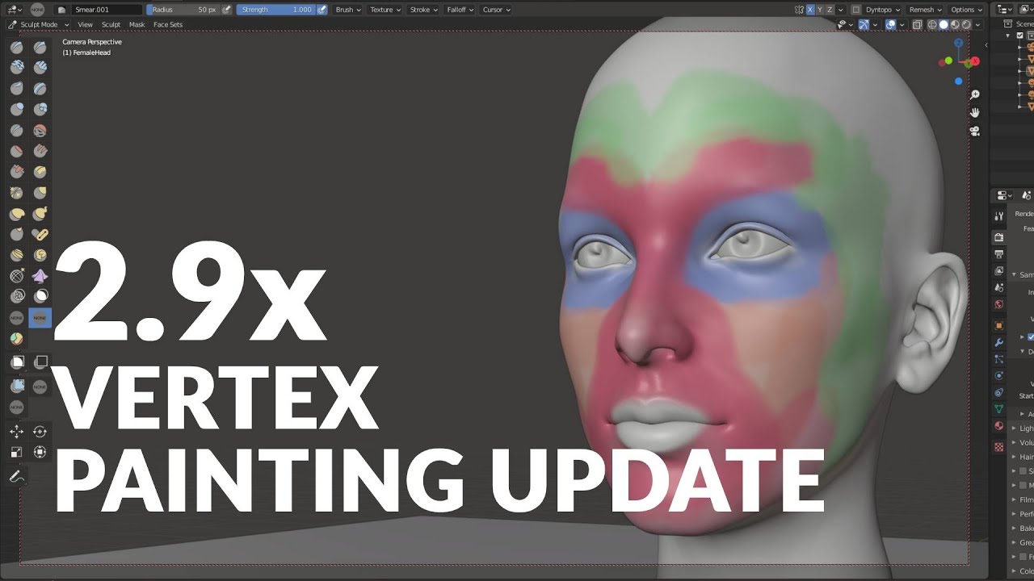This screenshot has width=1034, height=581.
Task: Open the Cursor settings dropdown
Action: tap(495, 10)
